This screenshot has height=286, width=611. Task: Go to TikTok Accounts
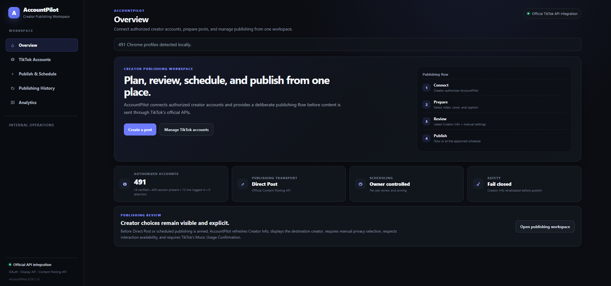[x=42, y=59]
